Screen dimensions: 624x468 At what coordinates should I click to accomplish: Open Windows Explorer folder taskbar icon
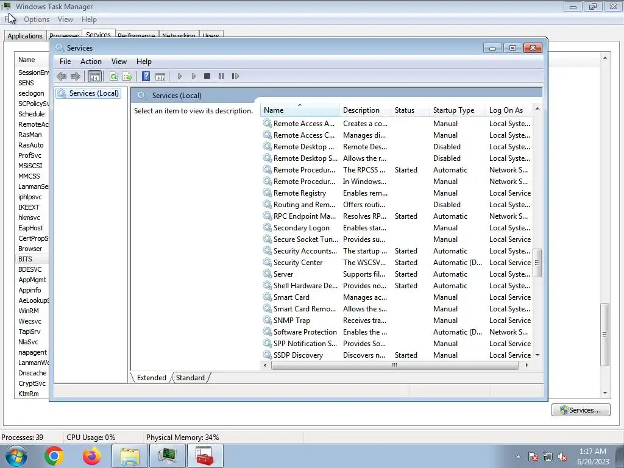(130, 456)
